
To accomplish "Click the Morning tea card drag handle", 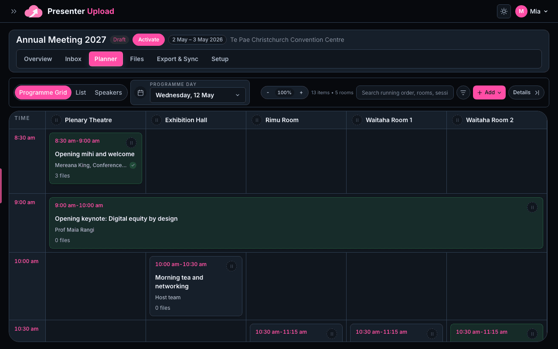I will (x=231, y=266).
